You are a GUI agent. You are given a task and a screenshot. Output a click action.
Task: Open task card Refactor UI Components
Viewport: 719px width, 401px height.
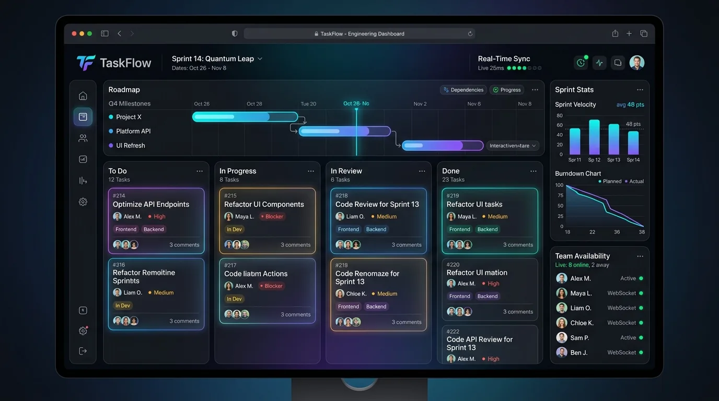point(268,221)
